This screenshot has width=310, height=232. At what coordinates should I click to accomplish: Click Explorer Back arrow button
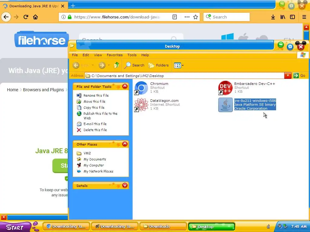81,65
